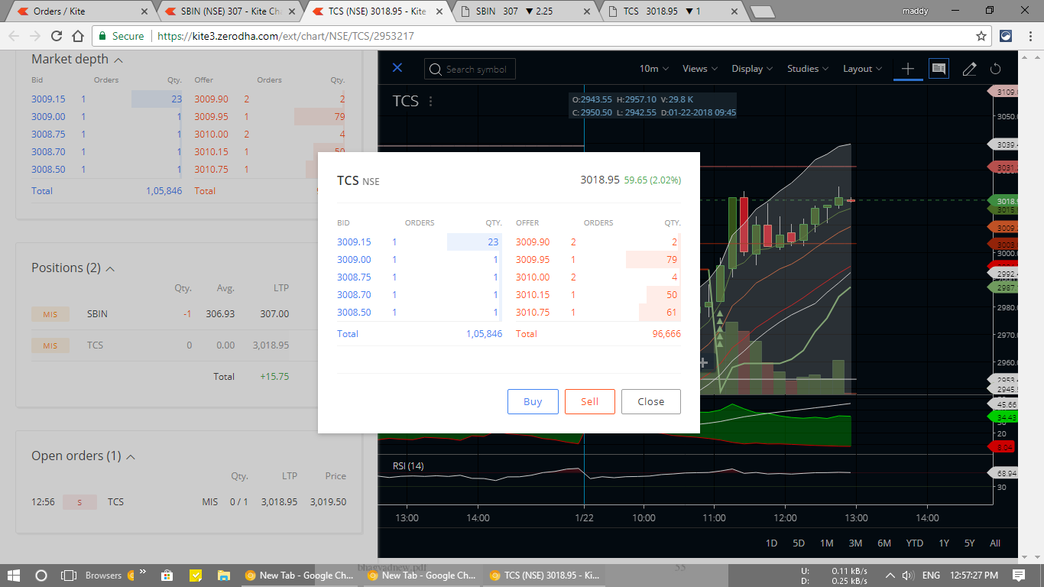
Task: Select the 5D range button
Action: [799, 543]
